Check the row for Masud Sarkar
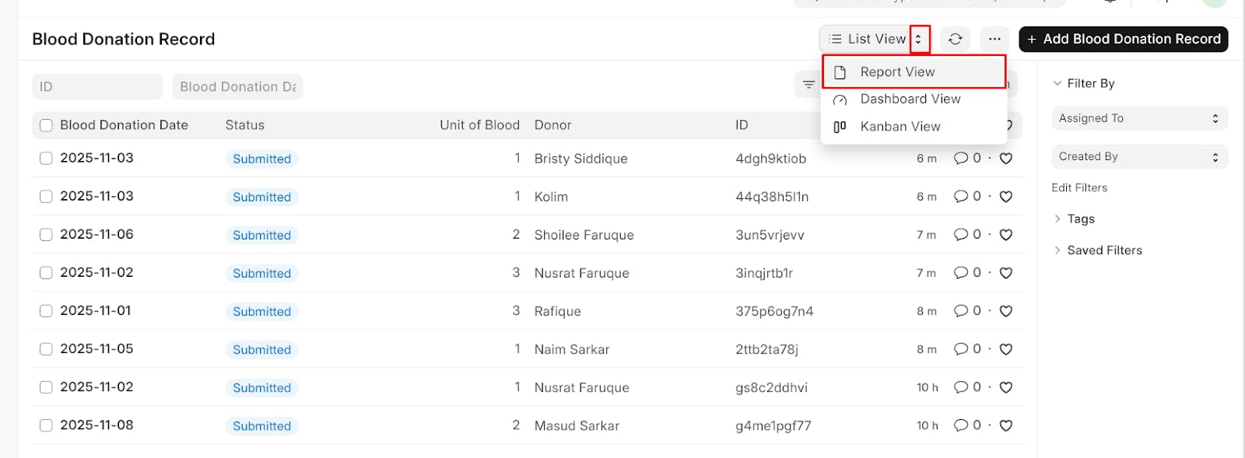The width and height of the screenshot is (1245, 458). pyautogui.click(x=46, y=425)
